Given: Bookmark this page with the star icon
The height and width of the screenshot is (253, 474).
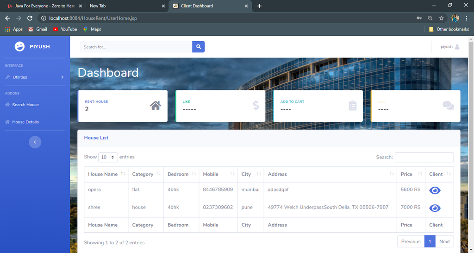Looking at the screenshot, I should 441,18.
